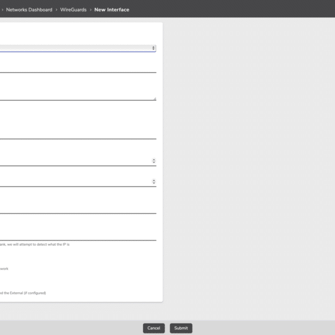Open the select dropdown with the blue underline
335x335 pixels.
coord(78,48)
